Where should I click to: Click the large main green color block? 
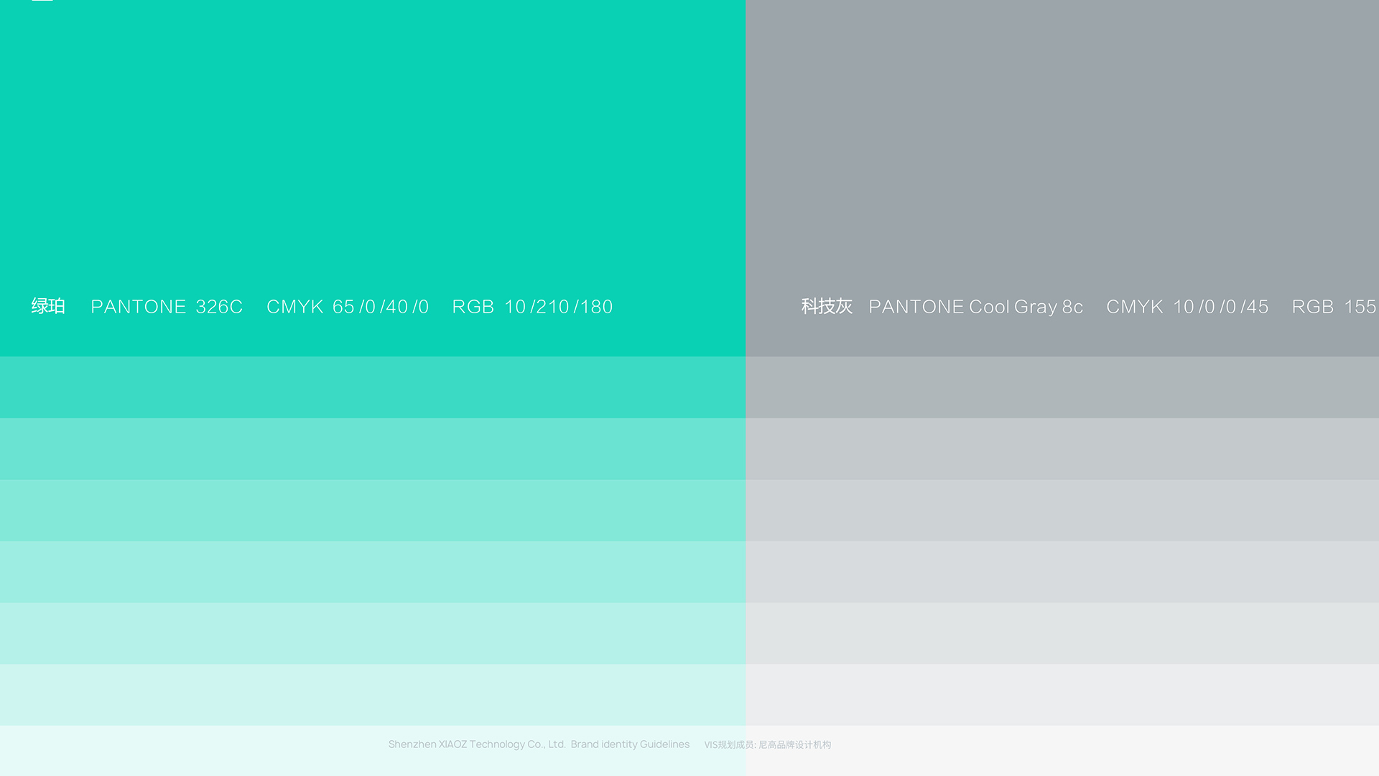tap(372, 144)
